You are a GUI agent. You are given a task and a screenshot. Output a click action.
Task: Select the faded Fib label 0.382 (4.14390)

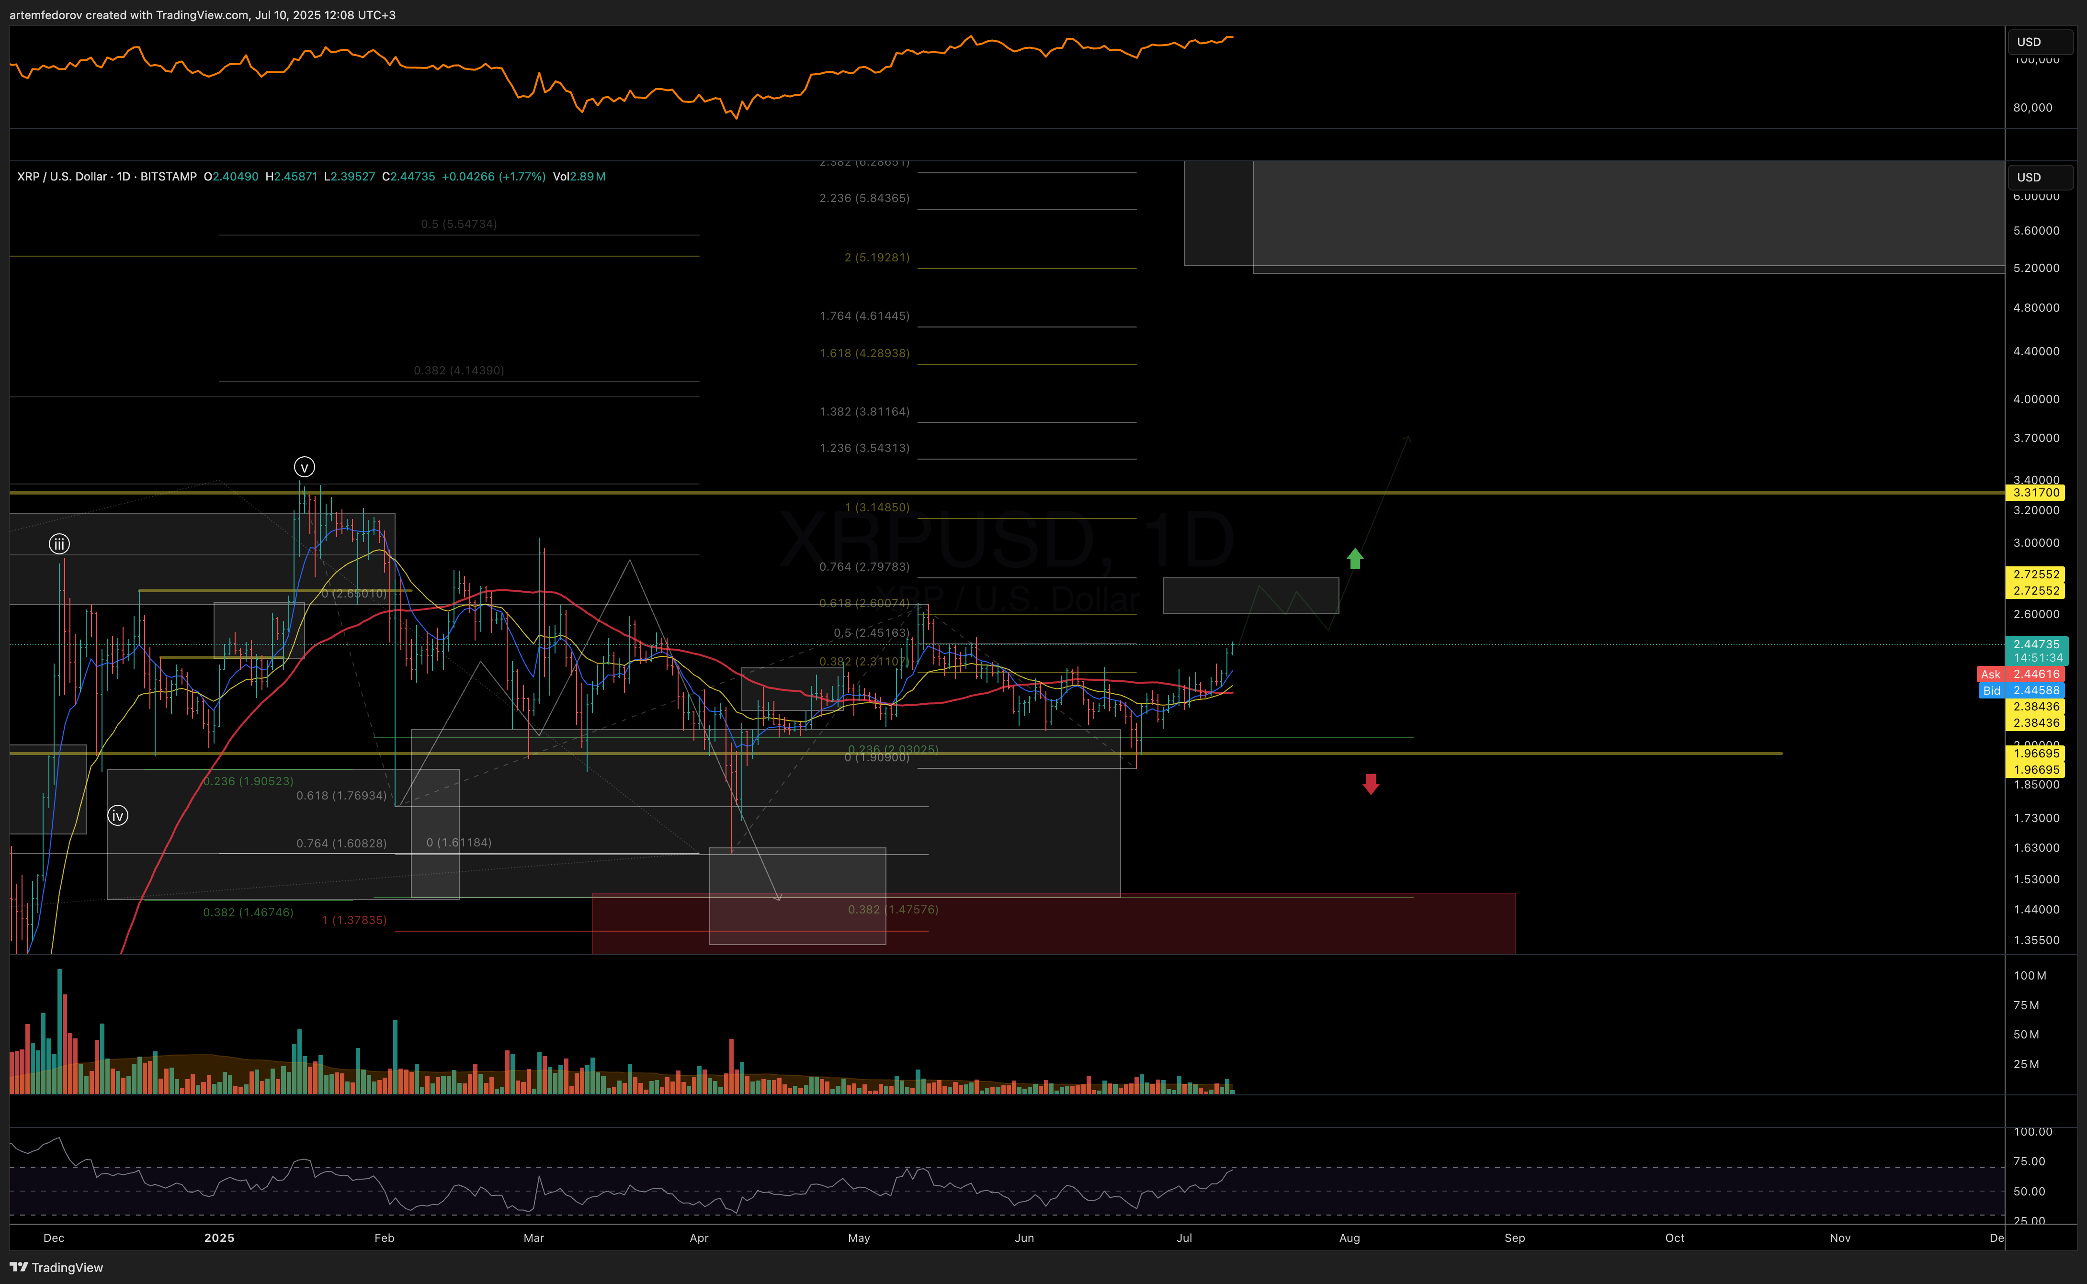pyautogui.click(x=459, y=371)
